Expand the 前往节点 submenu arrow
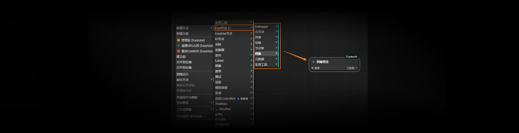The height and width of the screenshot is (133, 519). coord(212,79)
